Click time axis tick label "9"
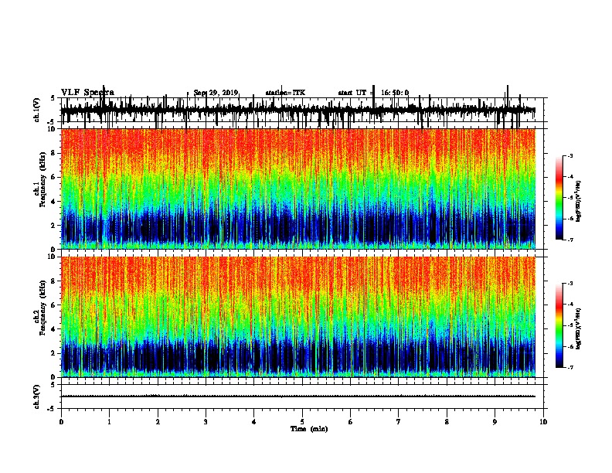Image resolution: width=612 pixels, height=473 pixels. point(495,422)
